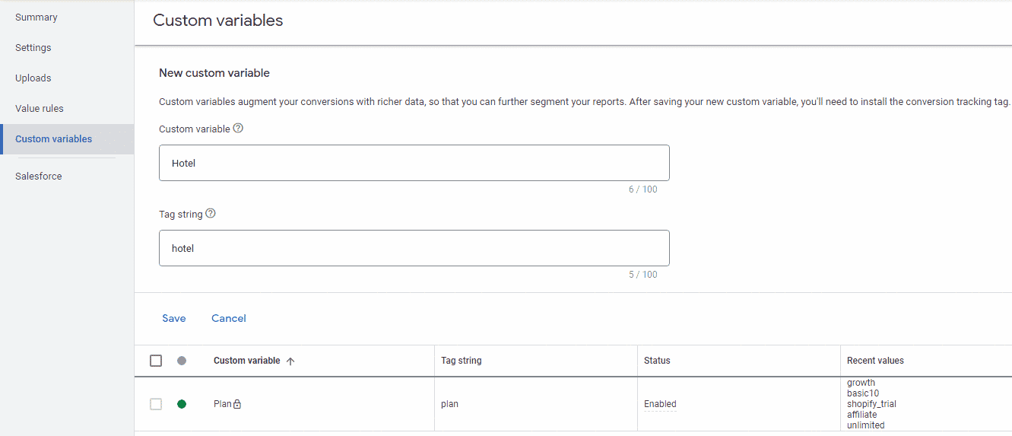Click the gray status dot in table header
Screen dimensions: 1012x436
182,361
